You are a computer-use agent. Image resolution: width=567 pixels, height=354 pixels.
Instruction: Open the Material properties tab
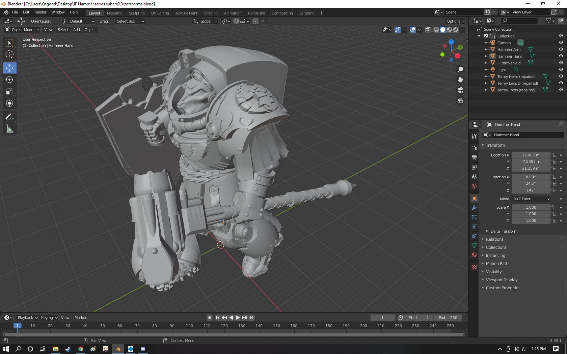474,255
